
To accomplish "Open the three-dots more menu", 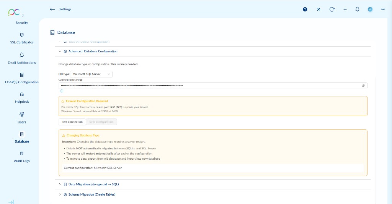I will click(x=383, y=9).
